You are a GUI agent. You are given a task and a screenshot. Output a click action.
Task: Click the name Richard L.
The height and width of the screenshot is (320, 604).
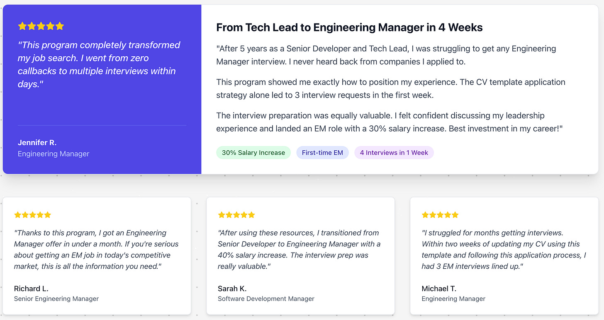pos(31,289)
